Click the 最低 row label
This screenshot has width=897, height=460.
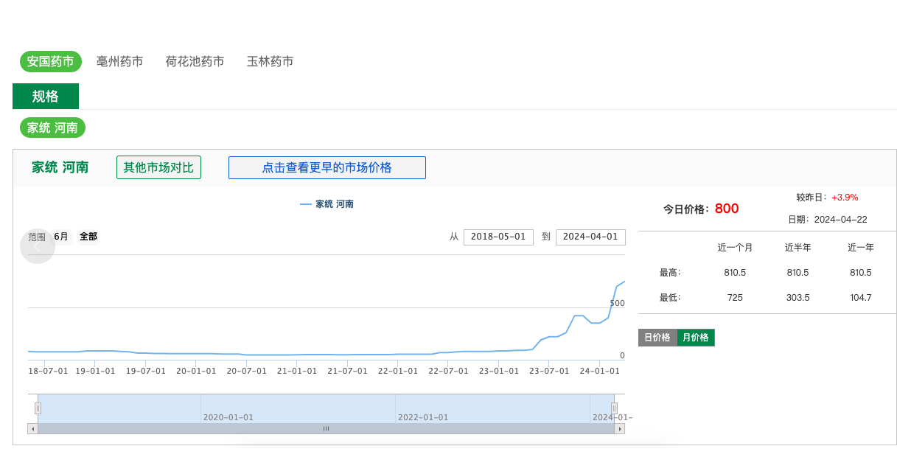[x=670, y=298]
